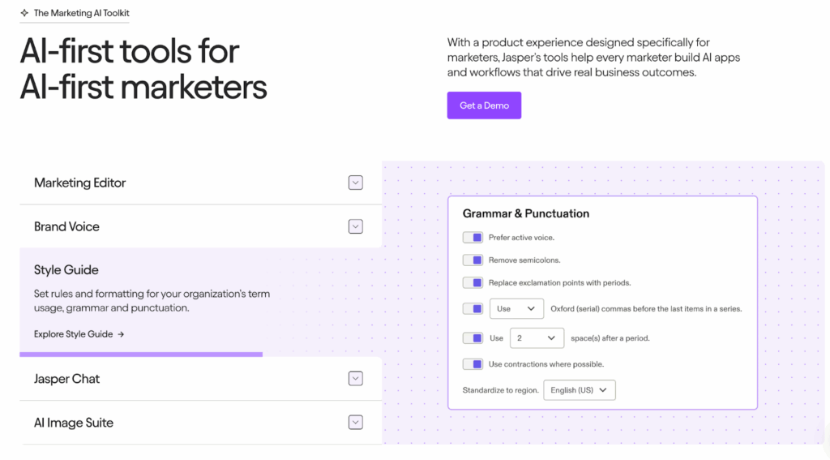
Task: Toggle spaces after a period switch
Action: point(473,338)
